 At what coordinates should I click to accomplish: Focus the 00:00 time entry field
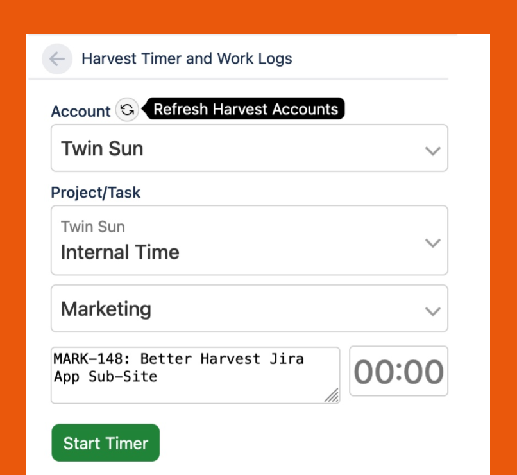[x=398, y=372]
